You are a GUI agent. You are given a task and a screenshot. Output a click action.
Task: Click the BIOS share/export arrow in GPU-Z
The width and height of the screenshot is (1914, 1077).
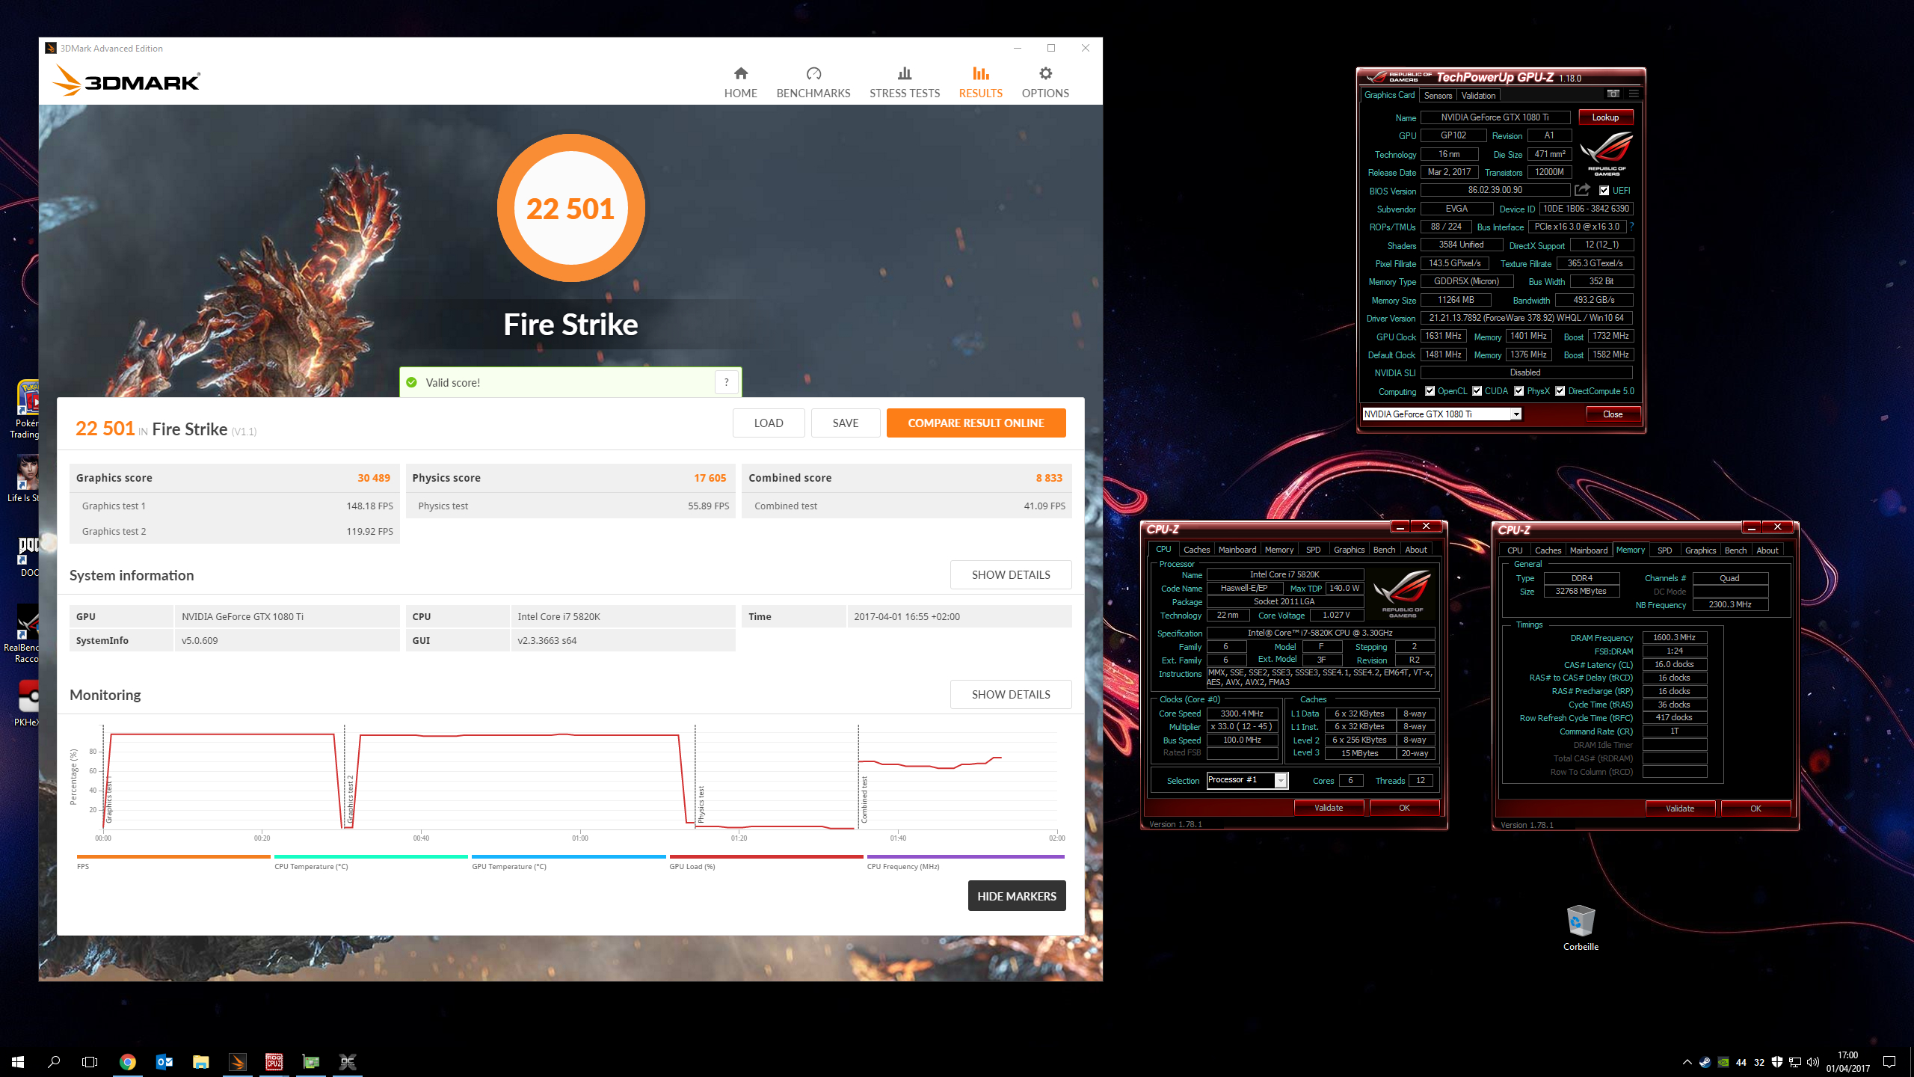coord(1582,190)
